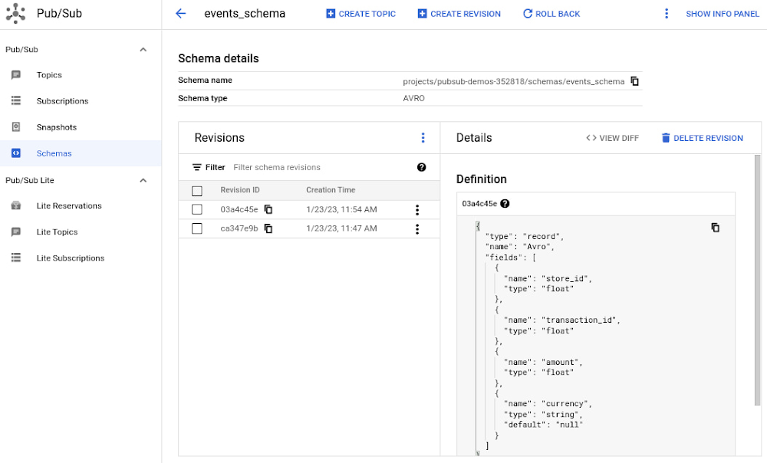This screenshot has width=767, height=463.
Task: Click the "store_id" line in the definition
Action: [548, 279]
